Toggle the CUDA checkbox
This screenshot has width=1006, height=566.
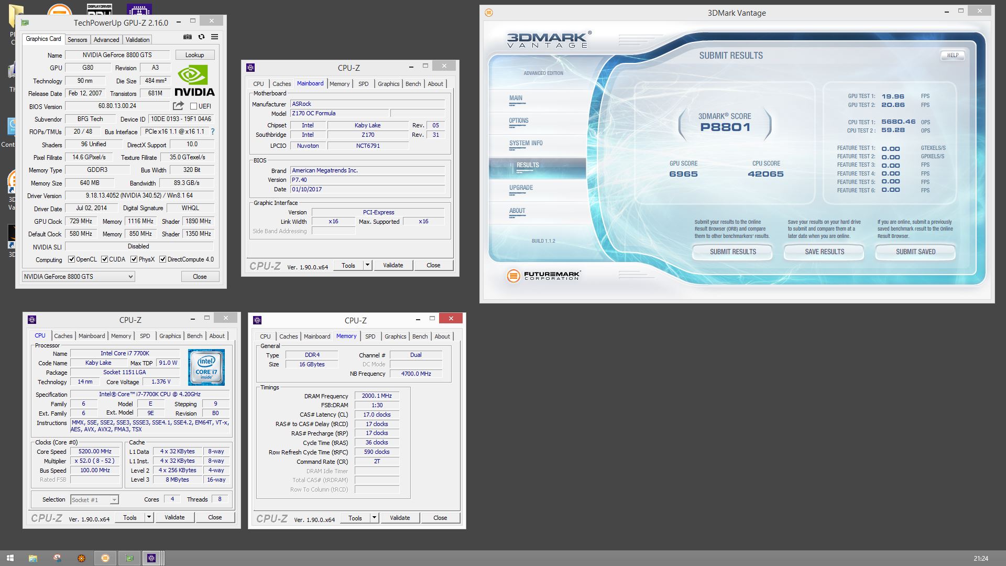(x=105, y=259)
